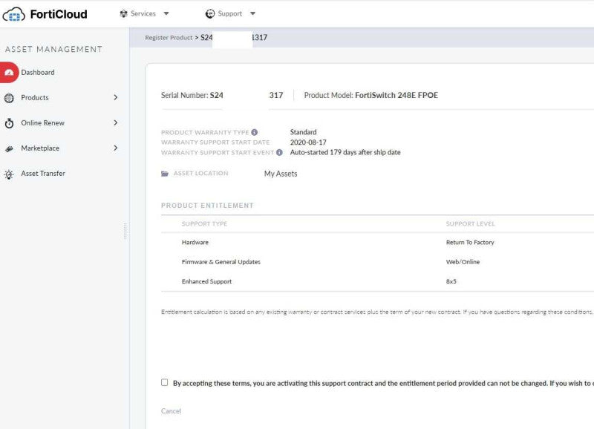Click the FortiCloud cloud logo icon
Image resolution: width=594 pixels, height=429 pixels.
click(x=13, y=14)
